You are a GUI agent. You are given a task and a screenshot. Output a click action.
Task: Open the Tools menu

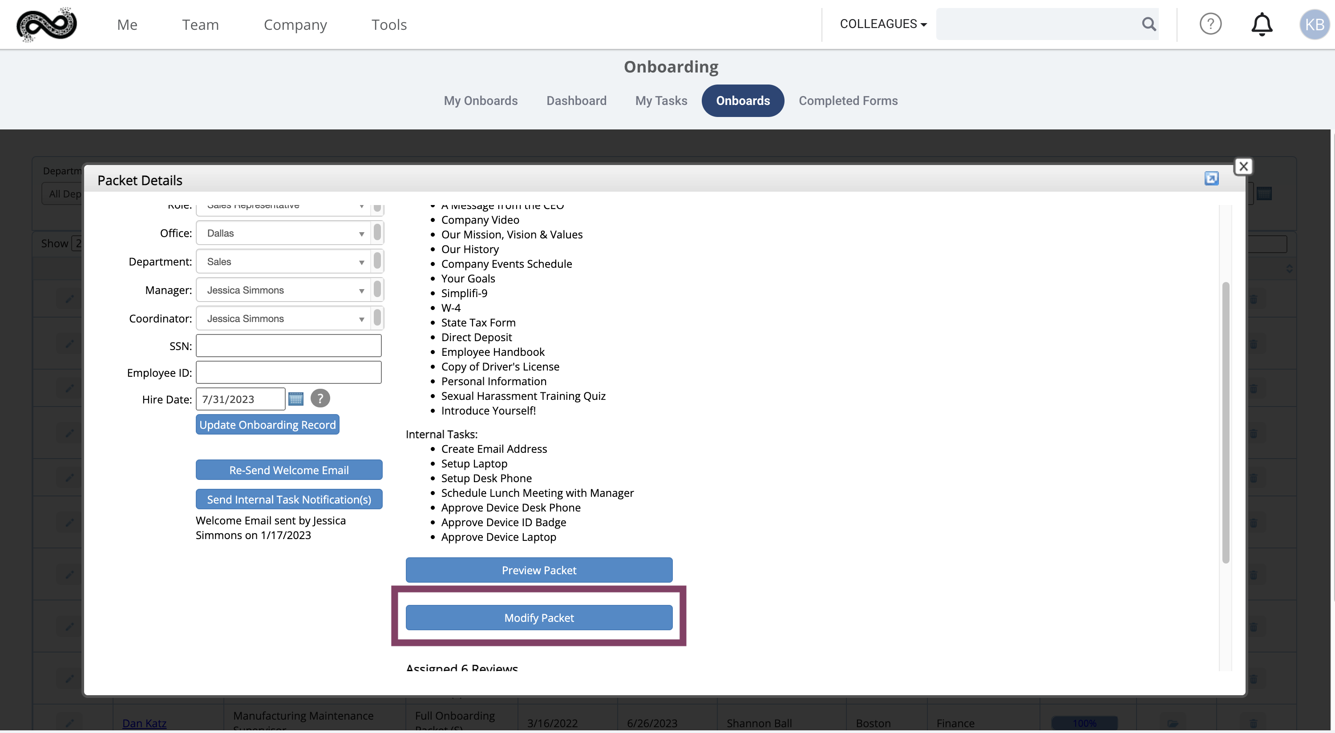click(389, 24)
